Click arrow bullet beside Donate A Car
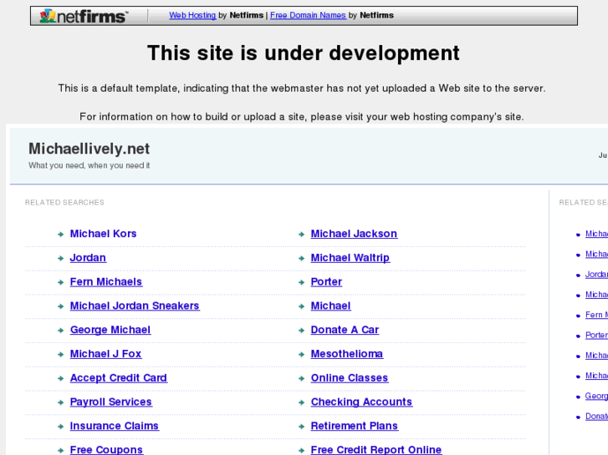 pos(301,330)
